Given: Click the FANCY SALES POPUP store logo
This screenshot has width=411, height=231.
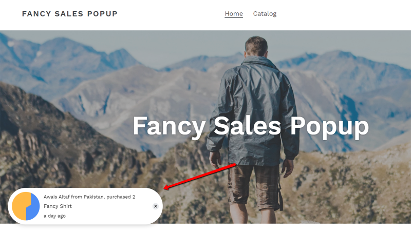Looking at the screenshot, I should pos(70,14).
